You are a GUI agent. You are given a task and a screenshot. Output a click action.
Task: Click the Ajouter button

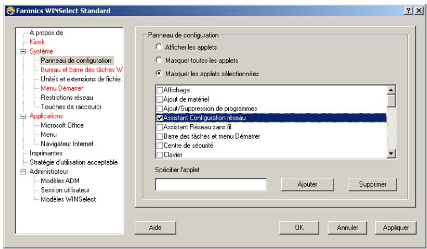click(x=308, y=184)
